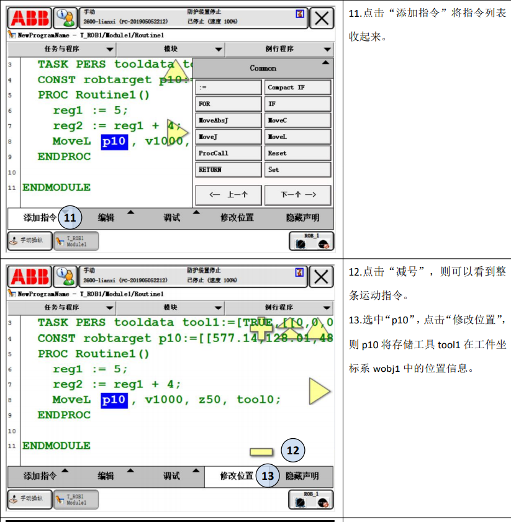Screen dimensions: 511x522
Task: Click yellow right-arrow scroll button, lower screenshot
Action: (319, 391)
